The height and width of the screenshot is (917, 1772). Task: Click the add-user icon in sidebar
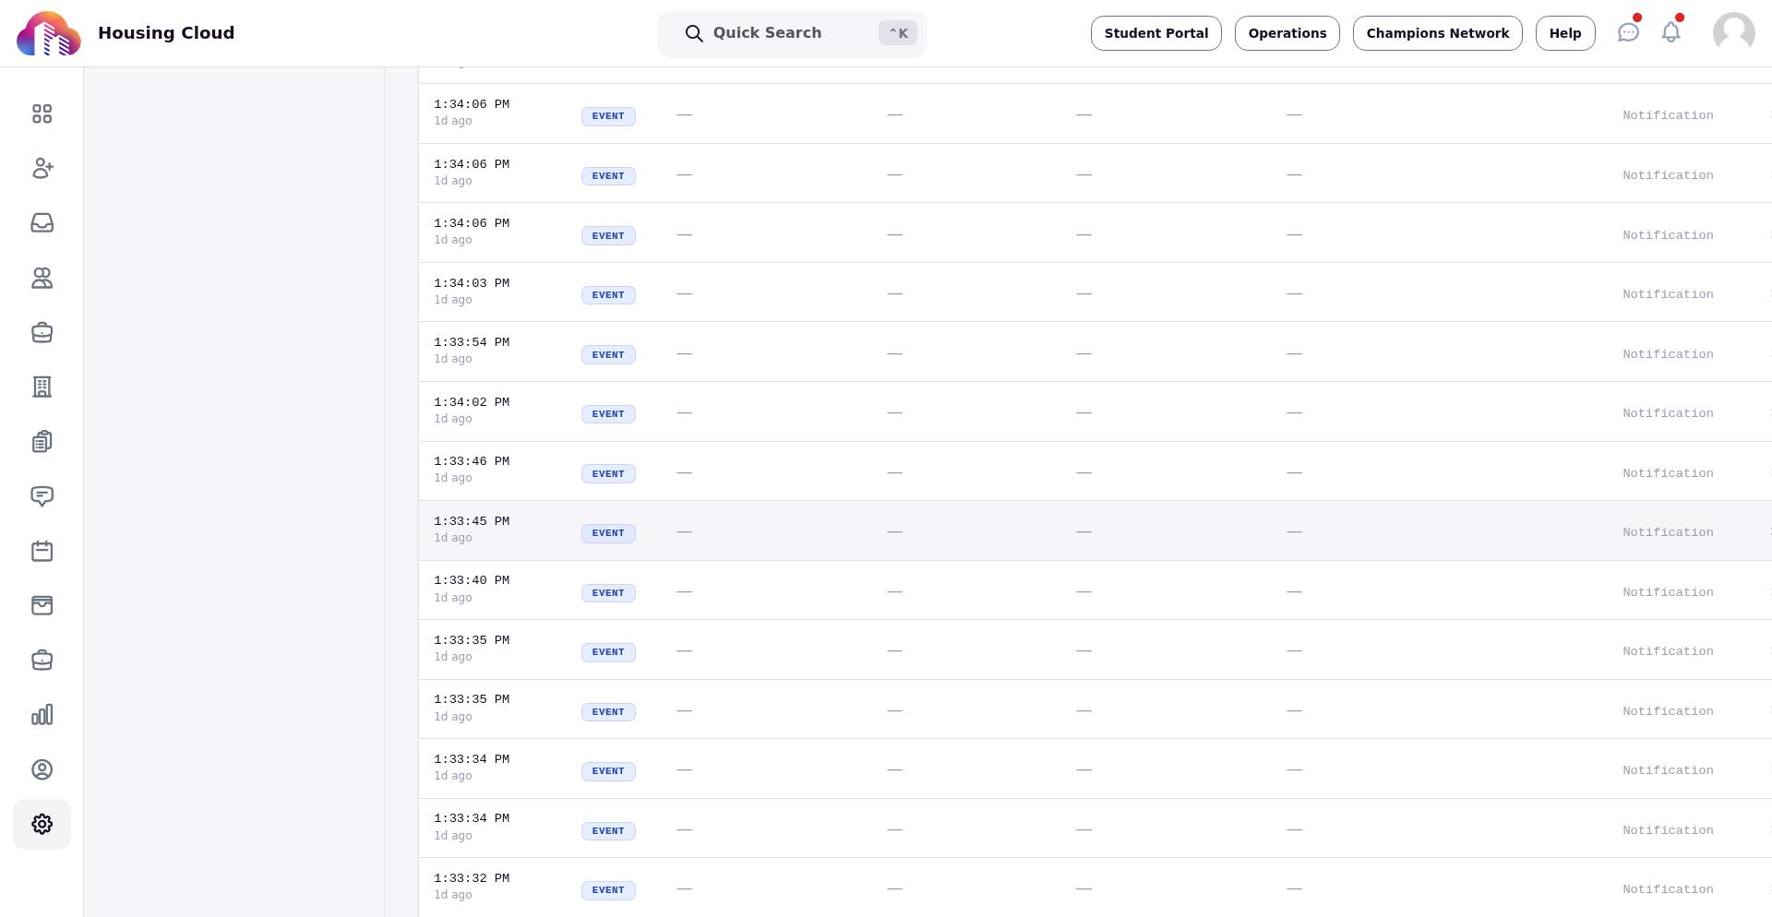click(x=42, y=168)
